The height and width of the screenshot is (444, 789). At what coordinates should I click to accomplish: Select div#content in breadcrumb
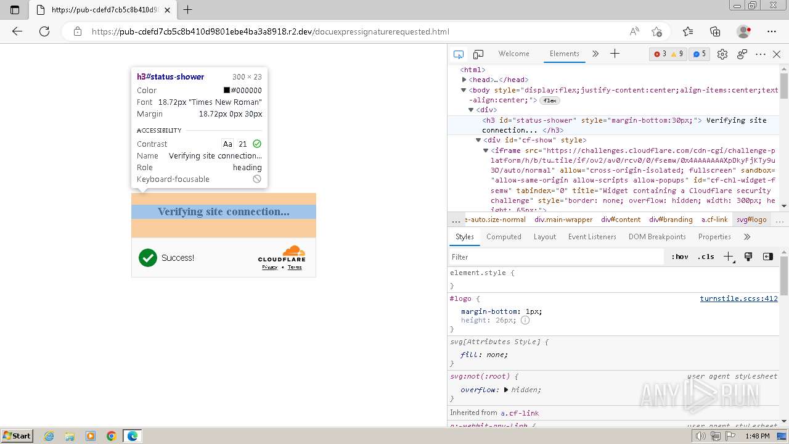[621, 220]
